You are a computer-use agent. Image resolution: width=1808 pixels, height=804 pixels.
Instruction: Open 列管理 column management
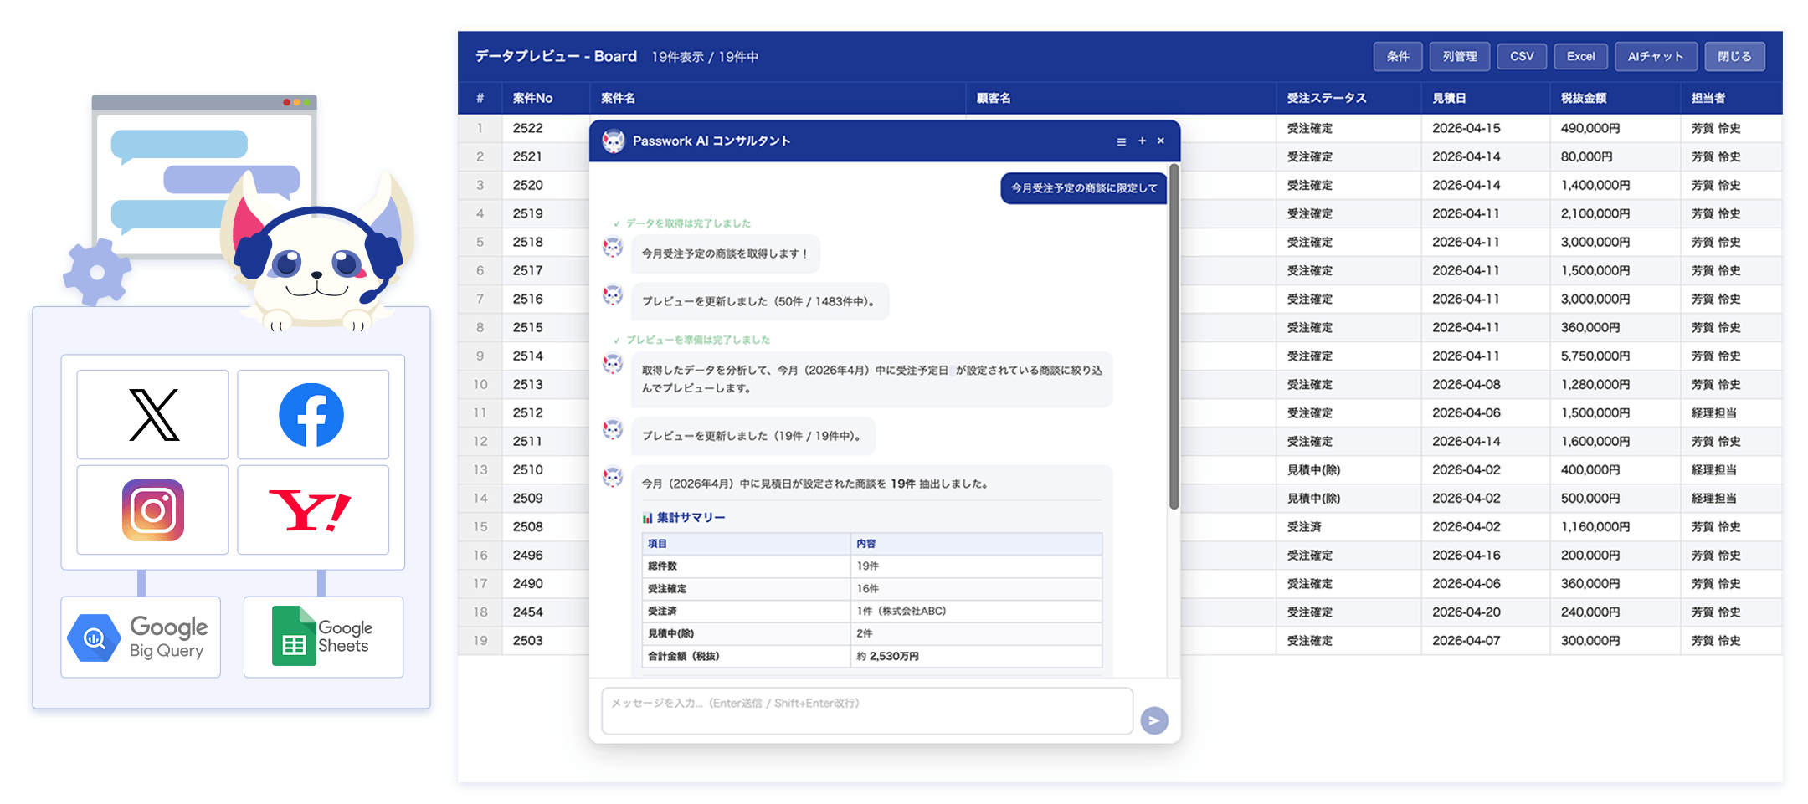coord(1459,57)
